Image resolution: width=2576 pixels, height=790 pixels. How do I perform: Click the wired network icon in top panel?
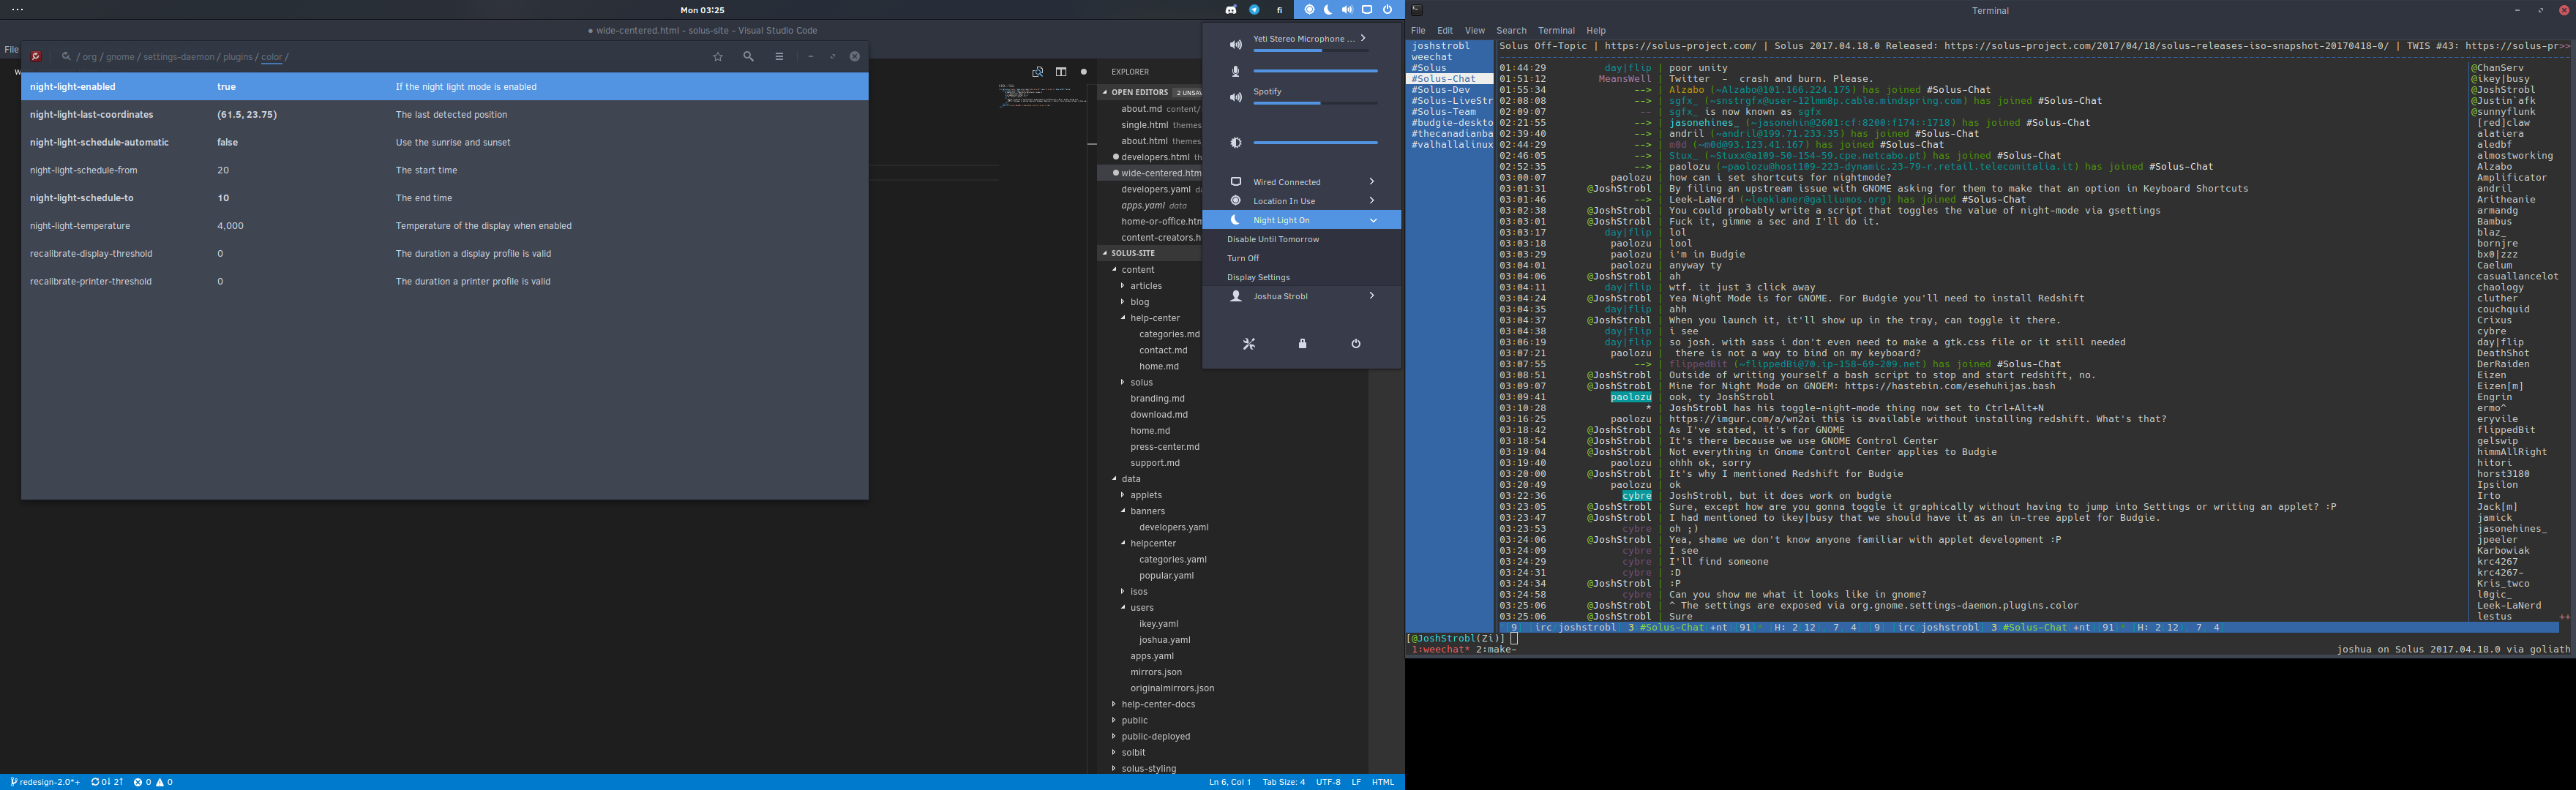click(1367, 10)
